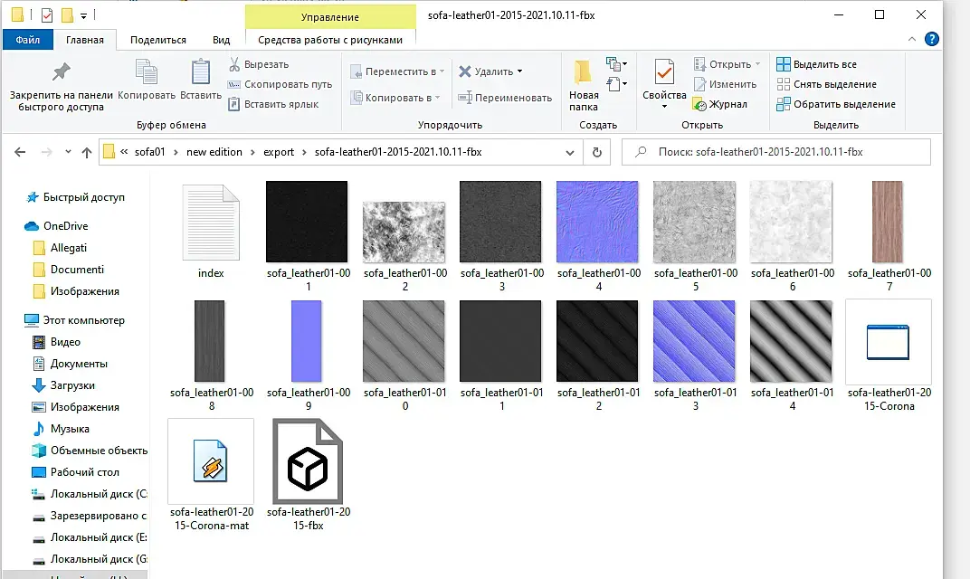The width and height of the screenshot is (970, 579).
Task: Refresh the current folder view
Action: [x=597, y=152]
